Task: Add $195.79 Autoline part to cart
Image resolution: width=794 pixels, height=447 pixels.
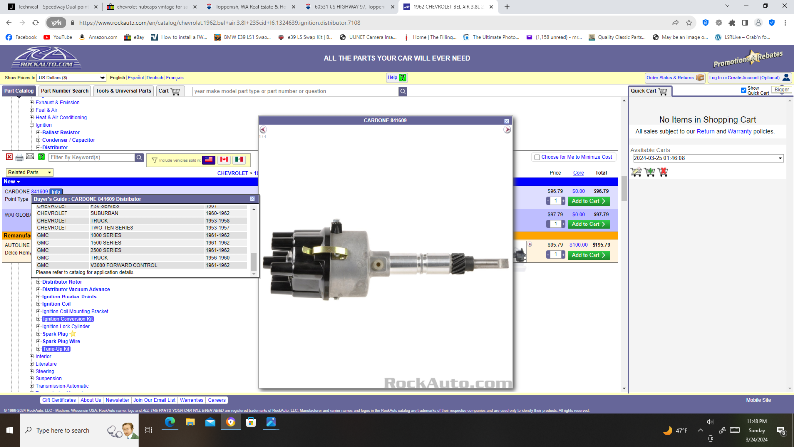Action: [589, 255]
